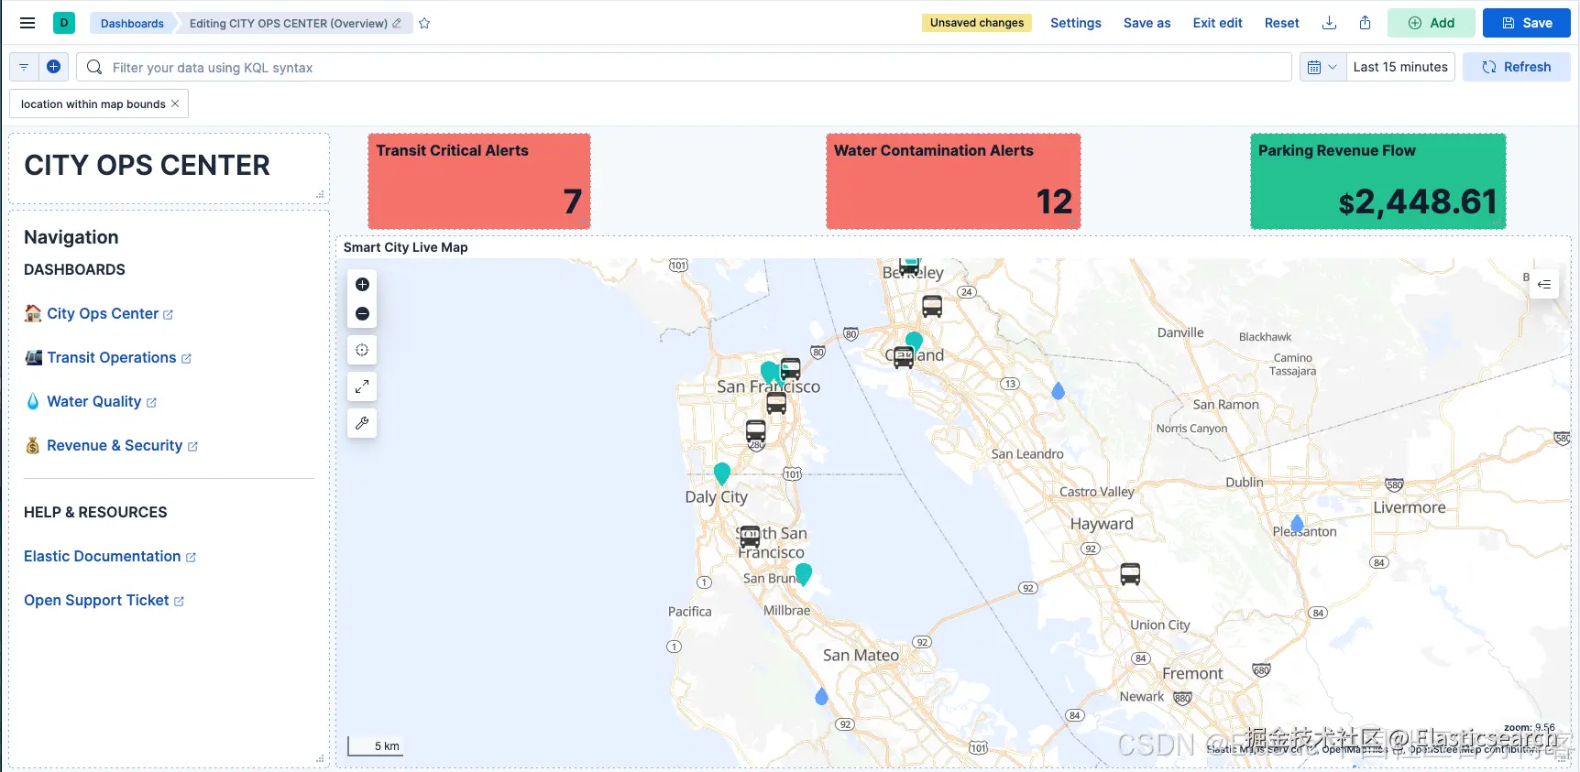Click the Save button
Image resolution: width=1580 pixels, height=772 pixels.
coord(1527,23)
